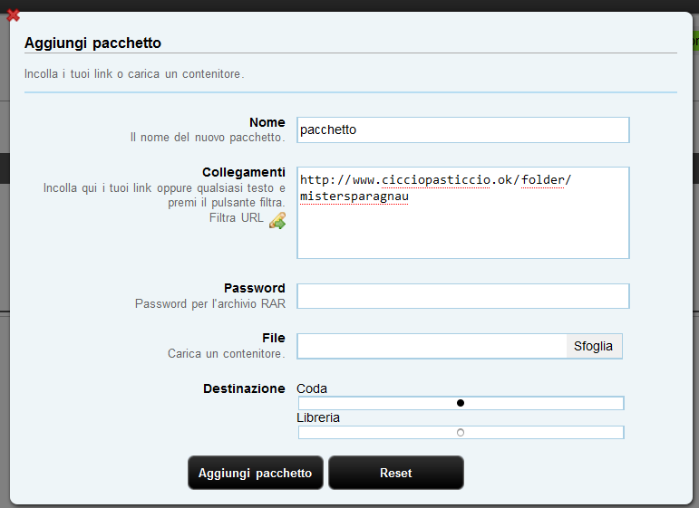Image resolution: width=699 pixels, height=508 pixels.
Task: Focus the Nome field containing "pacchetto"
Action: (463, 130)
